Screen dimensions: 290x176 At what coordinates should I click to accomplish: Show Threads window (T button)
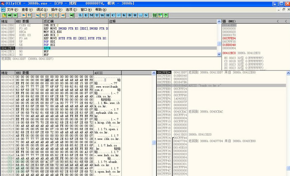pos(97,16)
